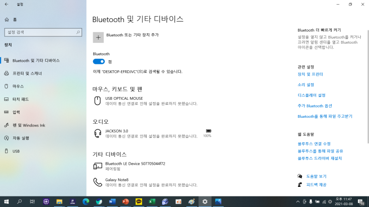
Task: Open Word from taskbar
Action: (112, 201)
